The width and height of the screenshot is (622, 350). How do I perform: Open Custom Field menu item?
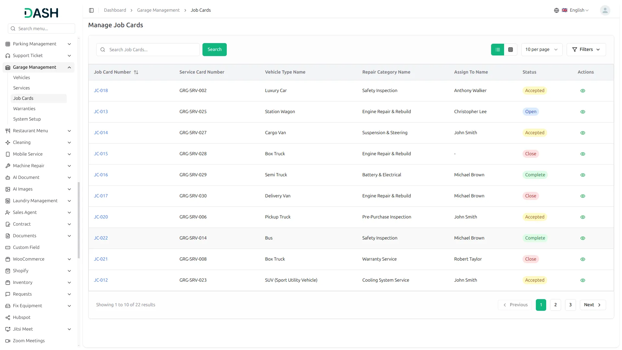point(26,247)
